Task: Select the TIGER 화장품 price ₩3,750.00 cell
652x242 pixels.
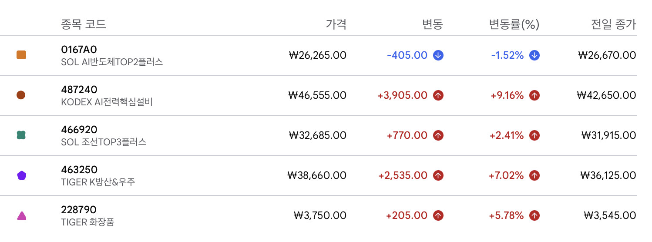Action: click(x=320, y=215)
